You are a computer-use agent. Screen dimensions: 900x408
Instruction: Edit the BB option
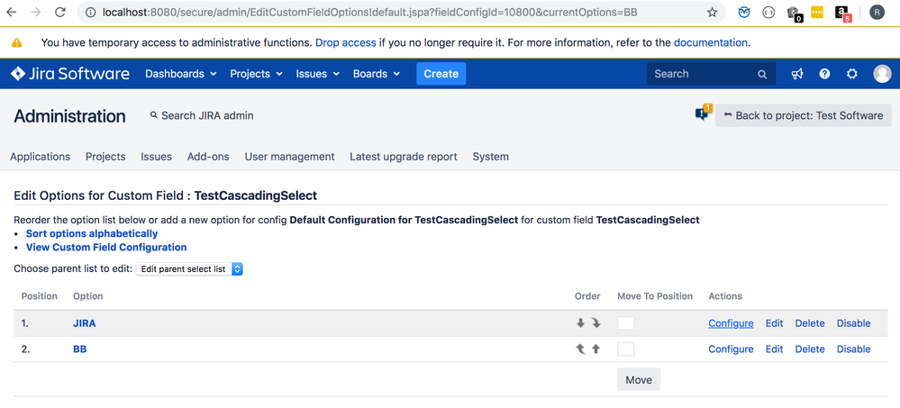[x=774, y=349]
